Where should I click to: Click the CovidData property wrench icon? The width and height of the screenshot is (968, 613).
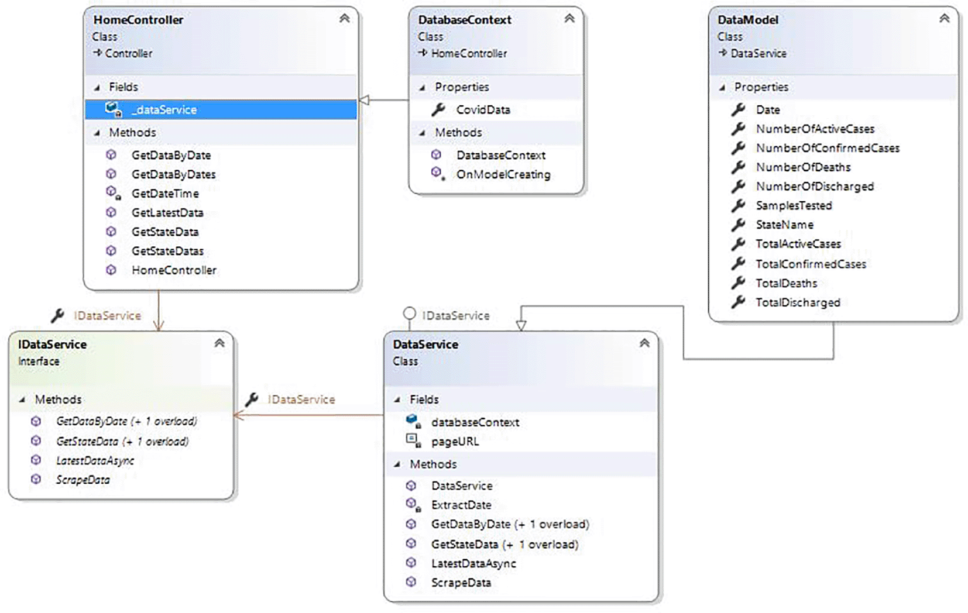pyautogui.click(x=438, y=109)
